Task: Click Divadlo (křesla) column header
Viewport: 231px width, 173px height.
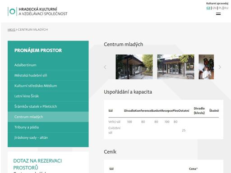Action: coord(199,110)
